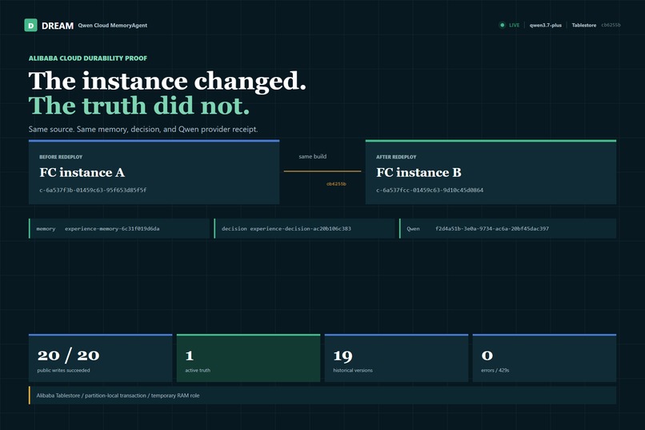This screenshot has width=645, height=430.
Task: Click the LIVE status label
Action: 515,25
